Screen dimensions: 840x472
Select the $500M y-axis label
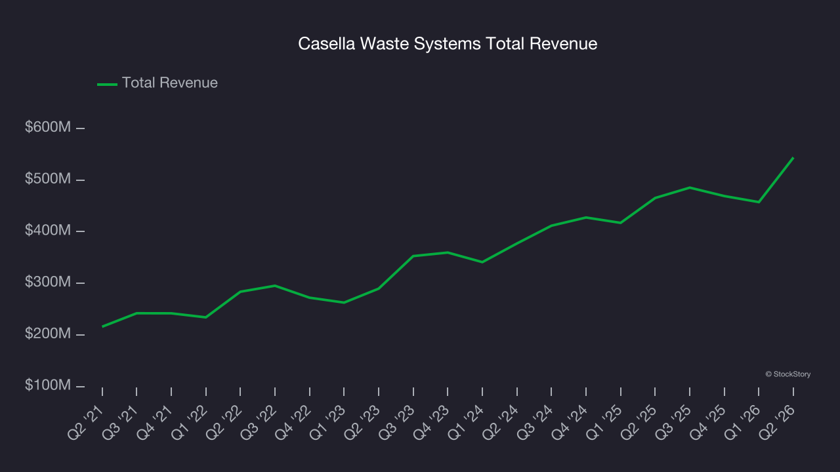48,180
